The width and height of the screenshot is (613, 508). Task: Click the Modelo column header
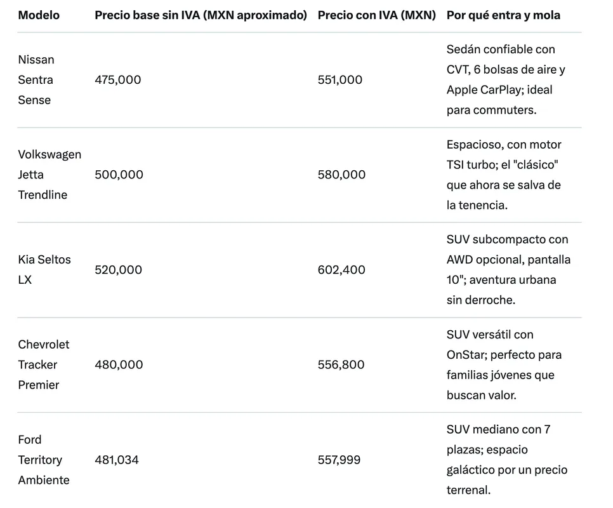39,15
